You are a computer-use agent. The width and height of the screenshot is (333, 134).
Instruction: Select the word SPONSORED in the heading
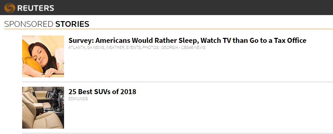click(29, 24)
